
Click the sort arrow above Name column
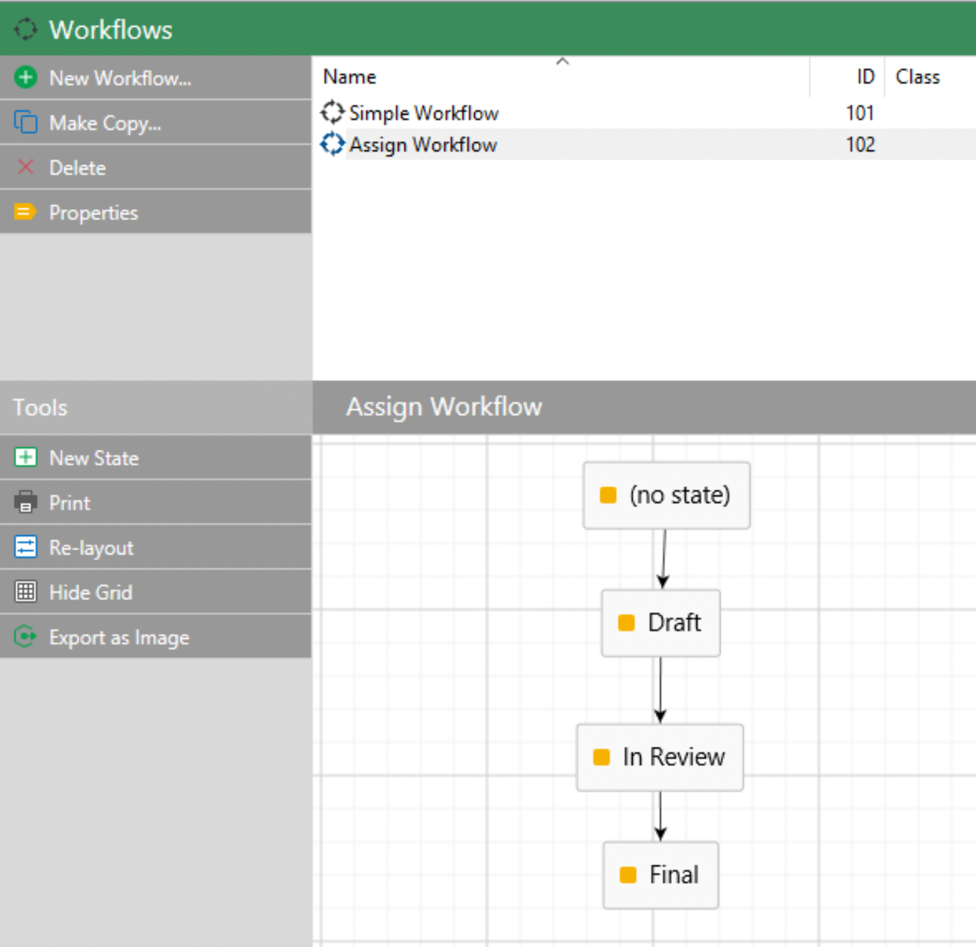563,61
